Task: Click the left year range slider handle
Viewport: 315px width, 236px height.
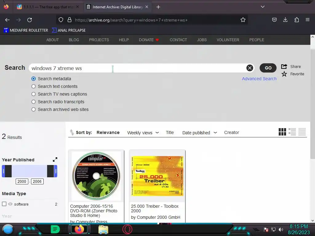Action: [3, 171]
